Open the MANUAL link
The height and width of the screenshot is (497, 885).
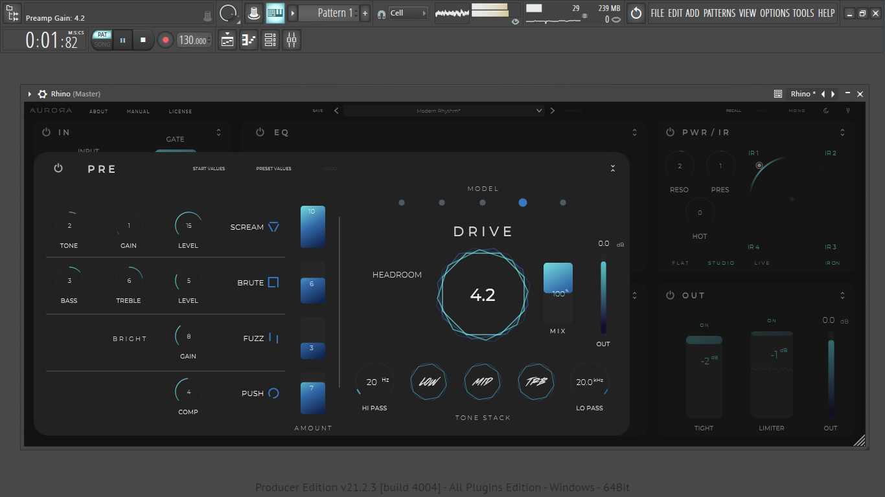point(138,111)
